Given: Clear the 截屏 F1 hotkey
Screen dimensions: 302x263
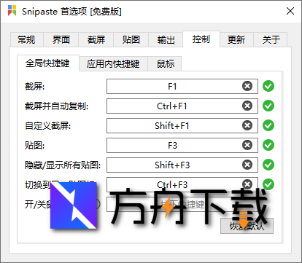Looking at the screenshot, I should 247,86.
